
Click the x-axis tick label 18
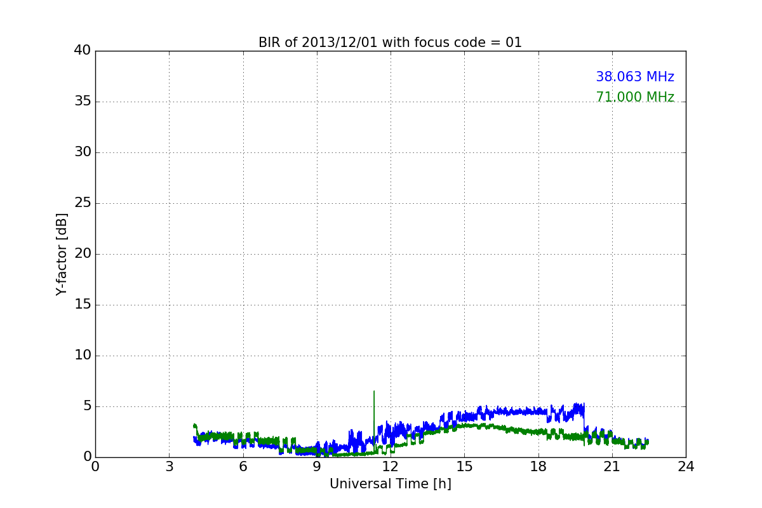click(538, 467)
